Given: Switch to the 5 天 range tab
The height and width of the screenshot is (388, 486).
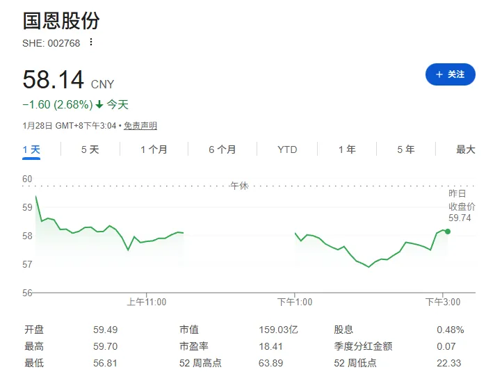Looking at the screenshot, I should coord(90,149).
